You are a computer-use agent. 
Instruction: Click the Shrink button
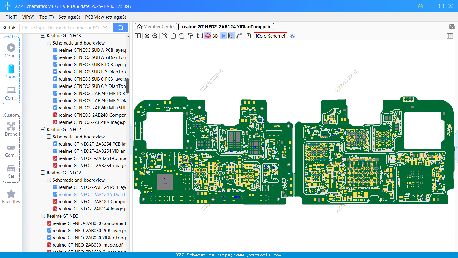9,28
